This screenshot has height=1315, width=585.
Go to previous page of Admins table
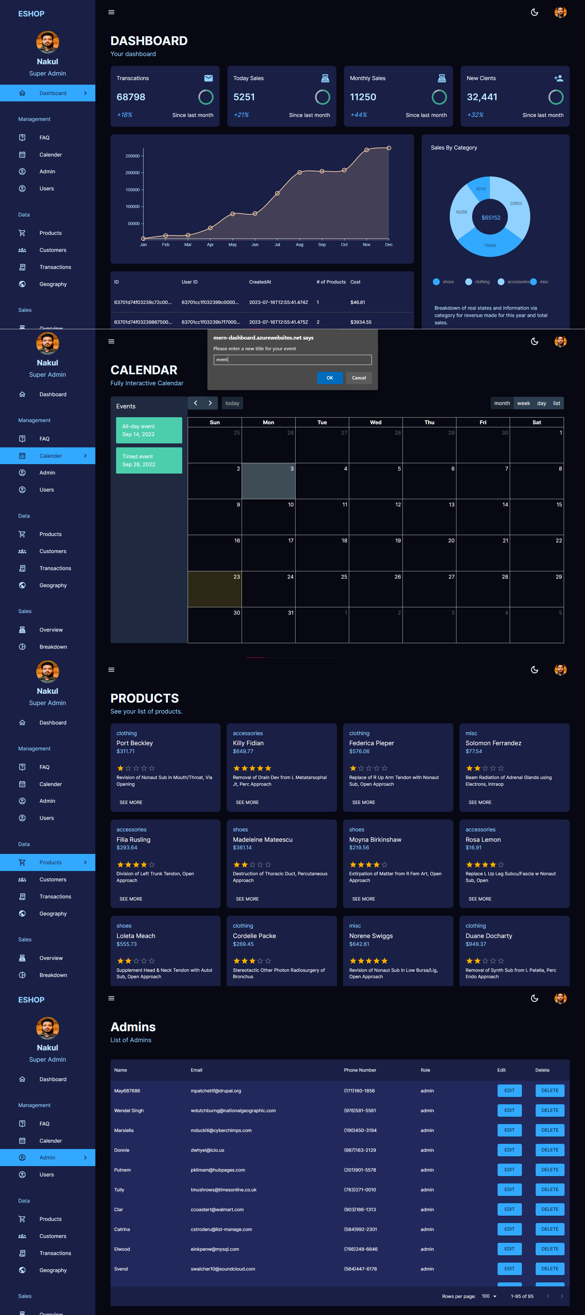548,1296
